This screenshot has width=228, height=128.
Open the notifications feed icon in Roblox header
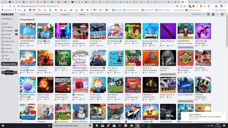[x=208, y=14]
